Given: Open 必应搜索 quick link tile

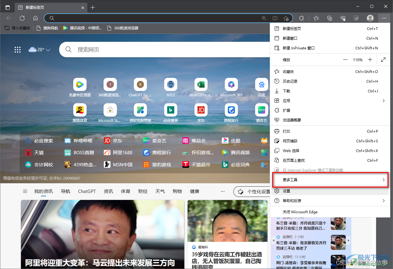Looking at the screenshot, I should point(171,113).
